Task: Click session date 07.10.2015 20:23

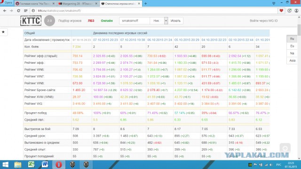Action: pyautogui.click(x=105, y=40)
